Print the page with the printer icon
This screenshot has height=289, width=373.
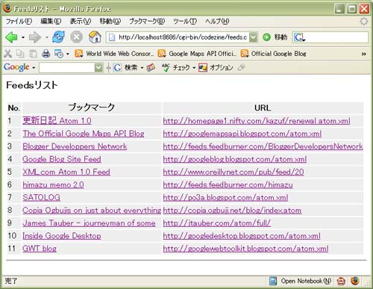point(46,54)
